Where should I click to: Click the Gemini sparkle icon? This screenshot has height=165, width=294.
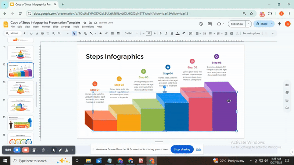280,24
